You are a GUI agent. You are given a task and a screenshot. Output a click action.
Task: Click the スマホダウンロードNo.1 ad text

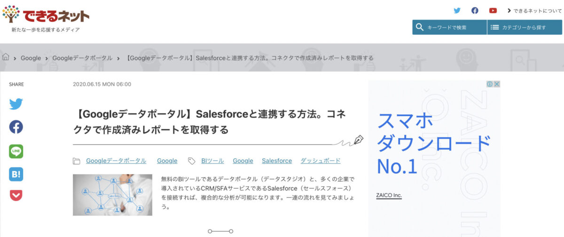pyautogui.click(x=434, y=143)
